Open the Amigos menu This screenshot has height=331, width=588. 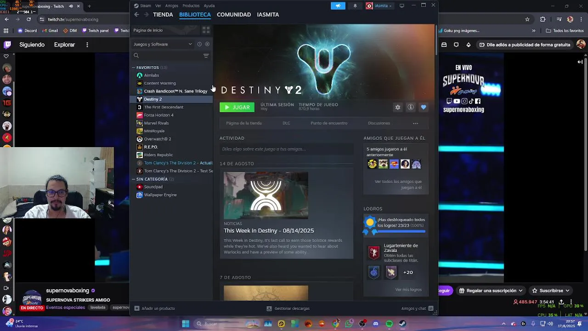click(x=172, y=6)
